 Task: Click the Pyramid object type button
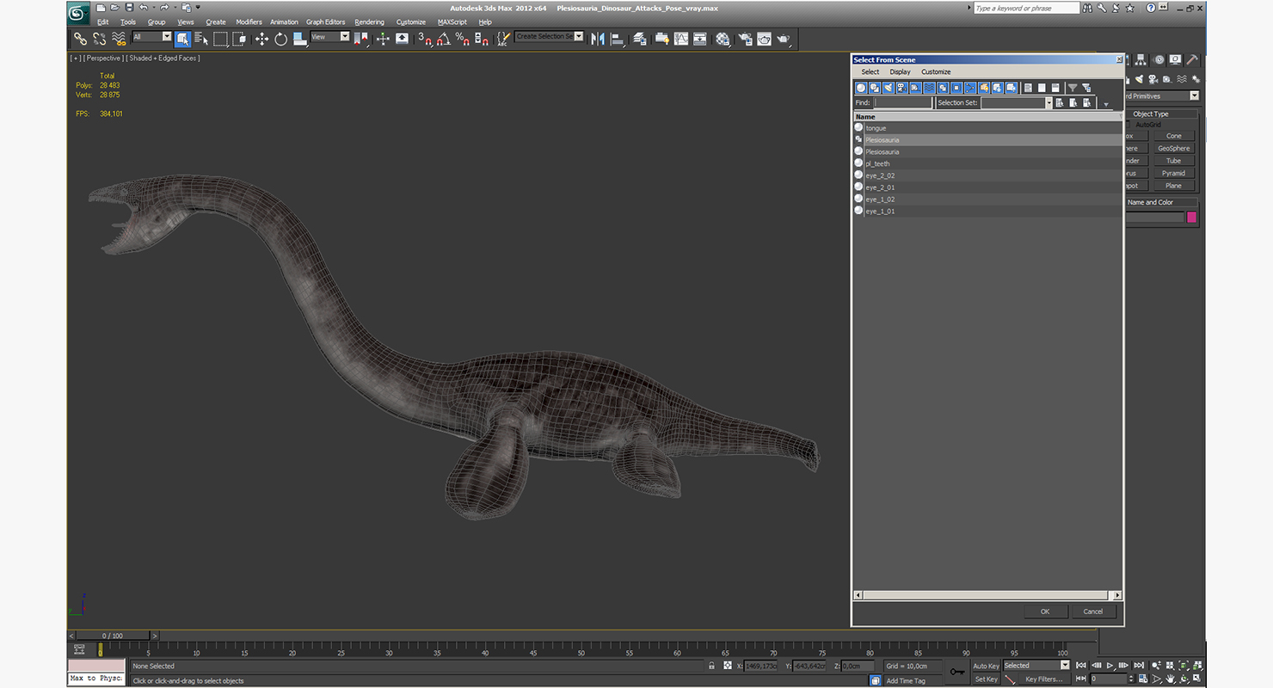1174,173
